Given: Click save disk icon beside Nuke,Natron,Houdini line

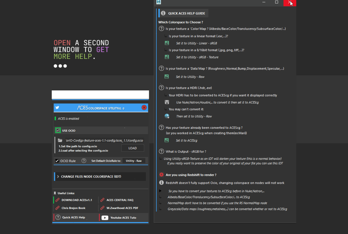Looking at the screenshot, I should click(167, 102).
